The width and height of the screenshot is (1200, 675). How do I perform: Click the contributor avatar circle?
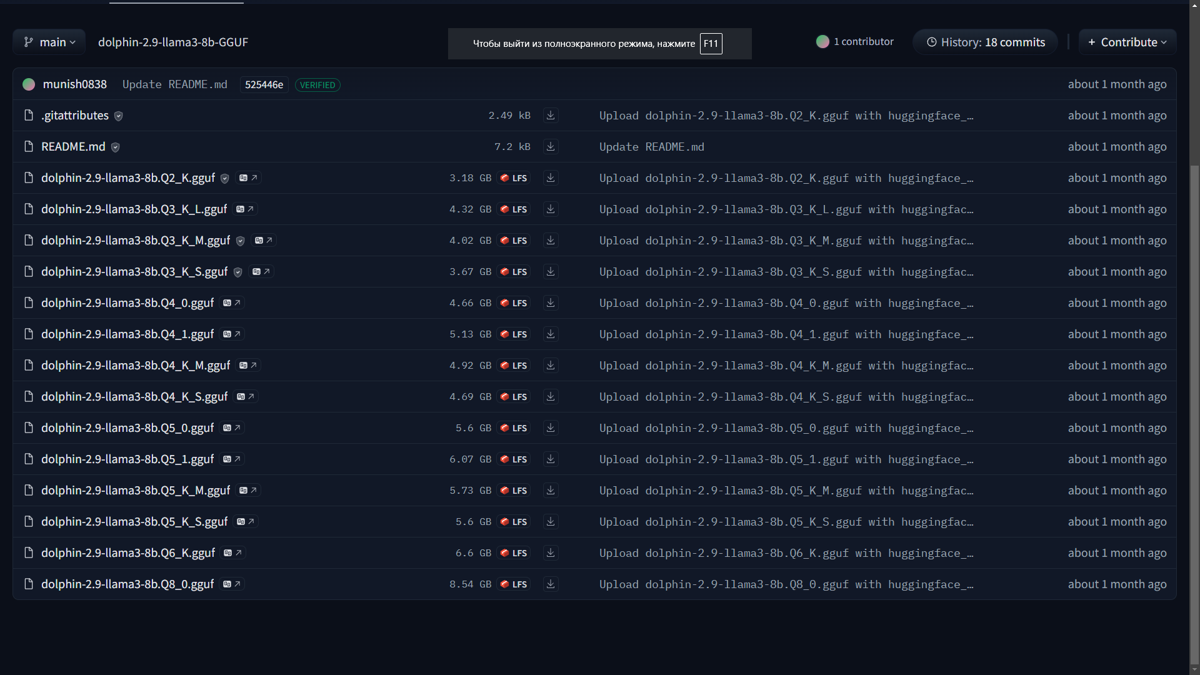[x=822, y=42]
